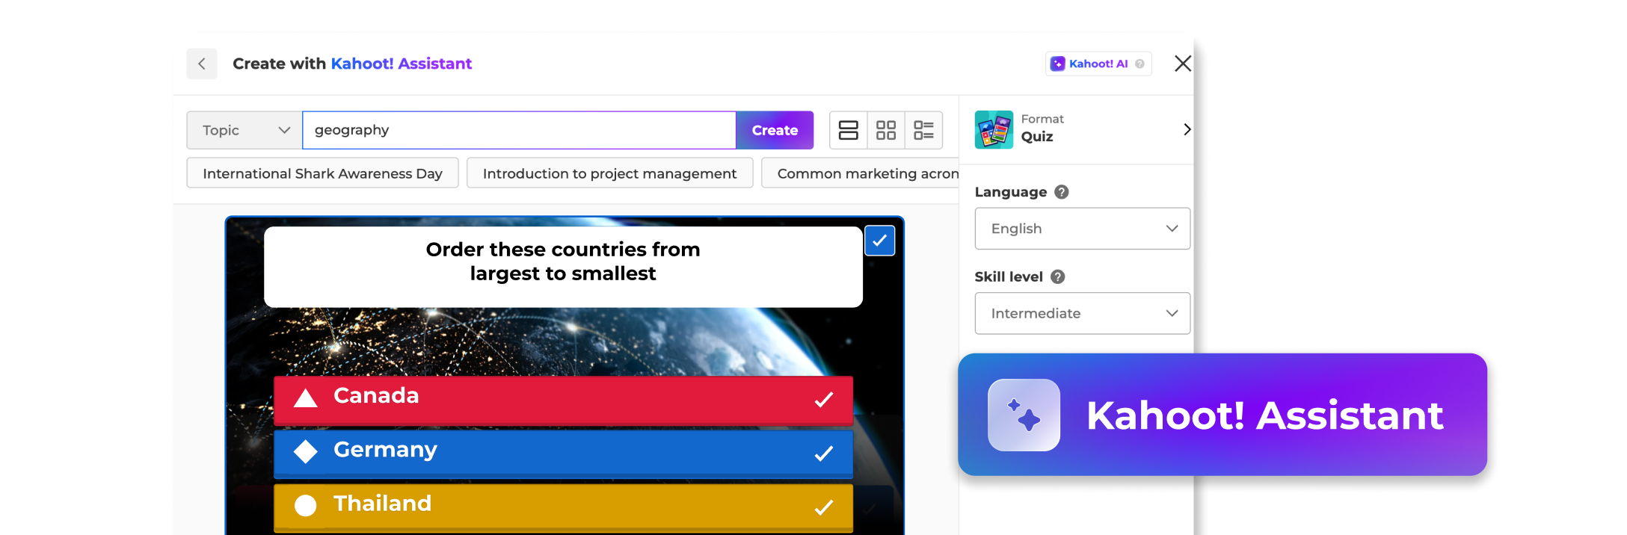This screenshot has width=1627, height=535.
Task: Click the Kahoot! Assistant title link
Action: (401, 64)
